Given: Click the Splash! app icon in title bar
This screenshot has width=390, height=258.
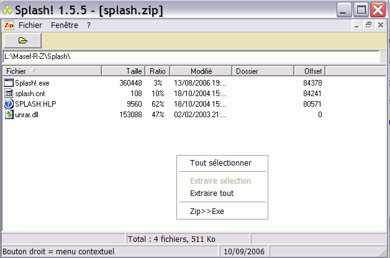Looking at the screenshot, I should click(7, 10).
